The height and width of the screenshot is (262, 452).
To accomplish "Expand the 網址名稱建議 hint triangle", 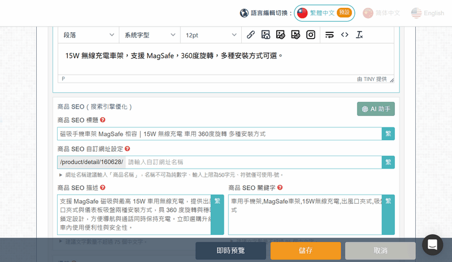I will (60, 175).
